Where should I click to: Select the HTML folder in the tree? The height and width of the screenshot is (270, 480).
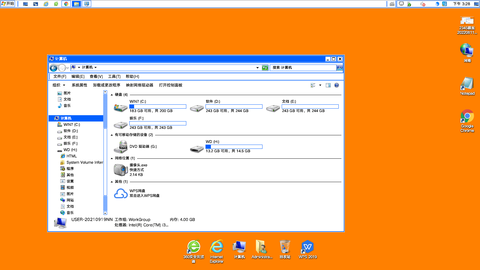pos(69,156)
